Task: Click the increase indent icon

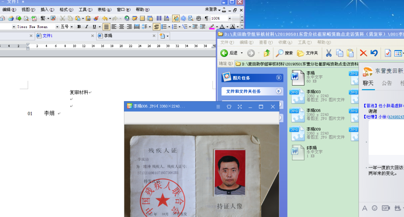Action: [x=203, y=27]
